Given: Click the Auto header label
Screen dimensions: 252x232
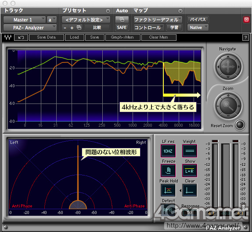Looking at the screenshot, I should coord(122,11).
